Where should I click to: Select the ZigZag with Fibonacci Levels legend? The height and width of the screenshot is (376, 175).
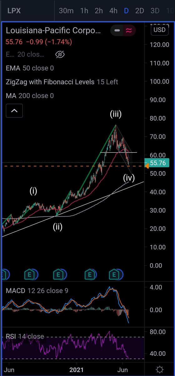(x=62, y=82)
